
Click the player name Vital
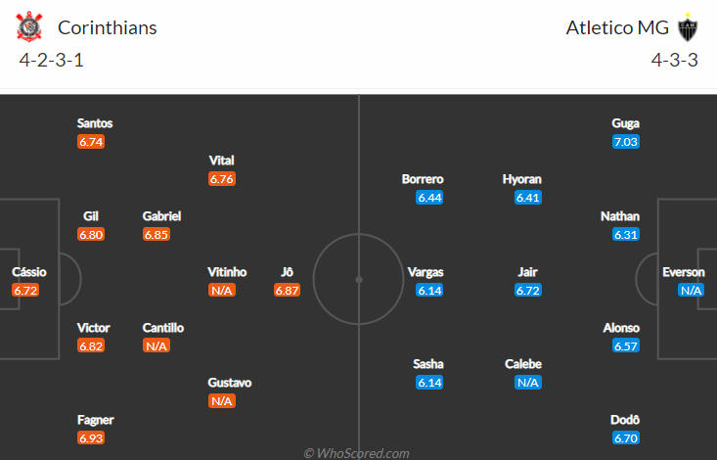click(222, 161)
